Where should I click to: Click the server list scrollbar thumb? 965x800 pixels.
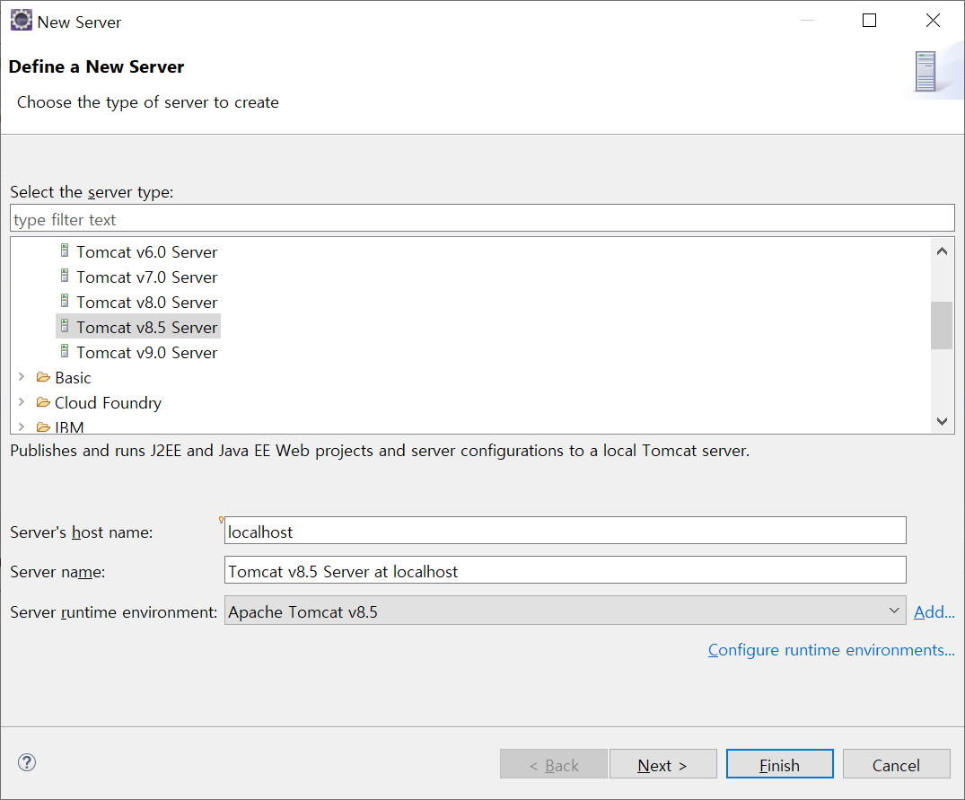click(x=942, y=326)
